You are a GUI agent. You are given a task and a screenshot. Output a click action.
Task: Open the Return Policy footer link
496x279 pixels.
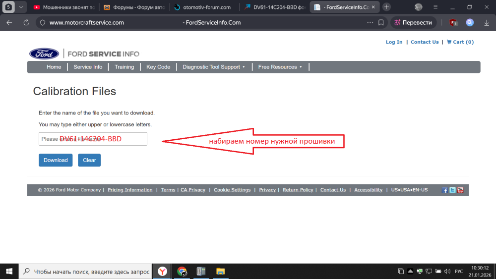point(298,190)
